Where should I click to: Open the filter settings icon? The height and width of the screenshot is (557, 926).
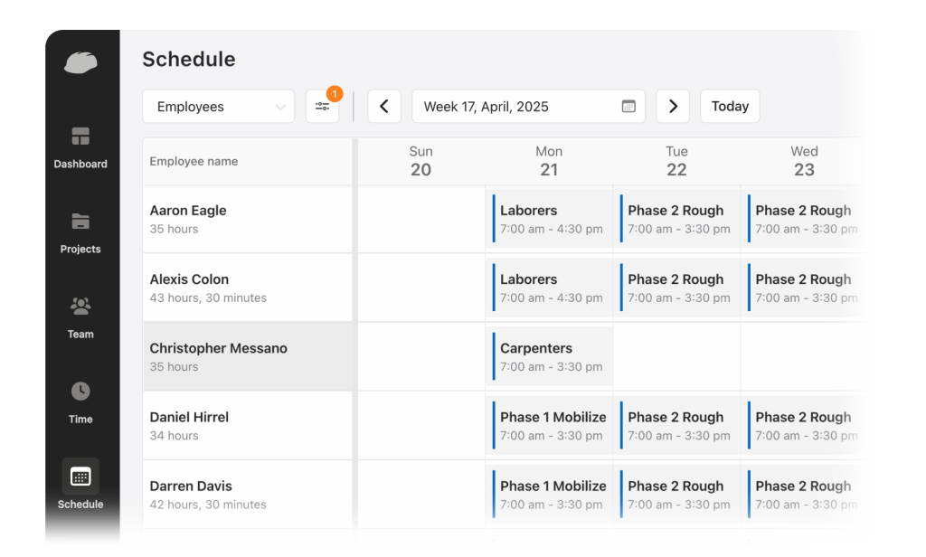[322, 107]
